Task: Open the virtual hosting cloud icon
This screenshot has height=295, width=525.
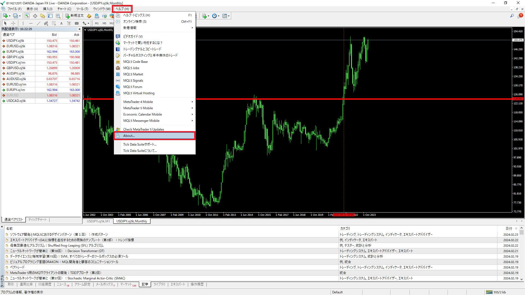Action: [97, 16]
